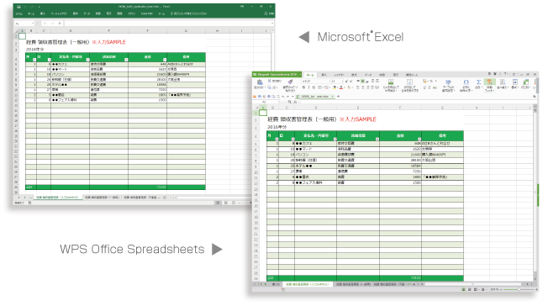This screenshot has width=543, height=306.
Task: Click cell A1 in WPS Spreadsheets
Action: tap(263, 113)
